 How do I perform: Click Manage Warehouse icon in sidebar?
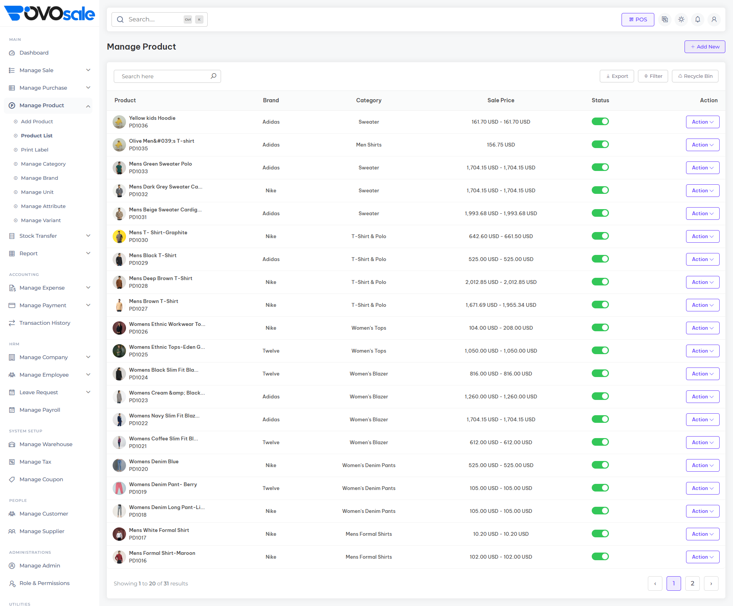pos(12,445)
